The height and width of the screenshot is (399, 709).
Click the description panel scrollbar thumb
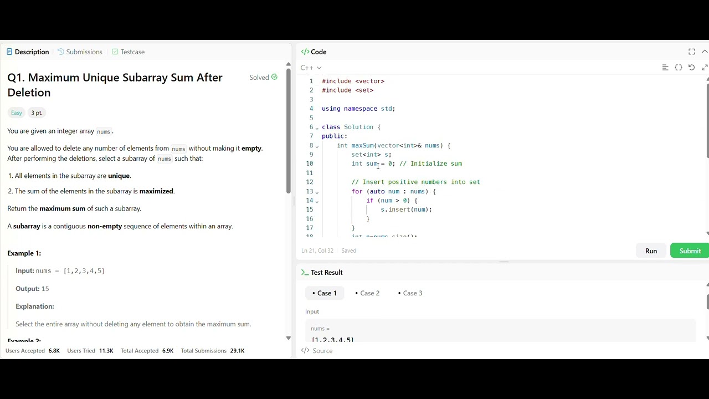pos(288,131)
